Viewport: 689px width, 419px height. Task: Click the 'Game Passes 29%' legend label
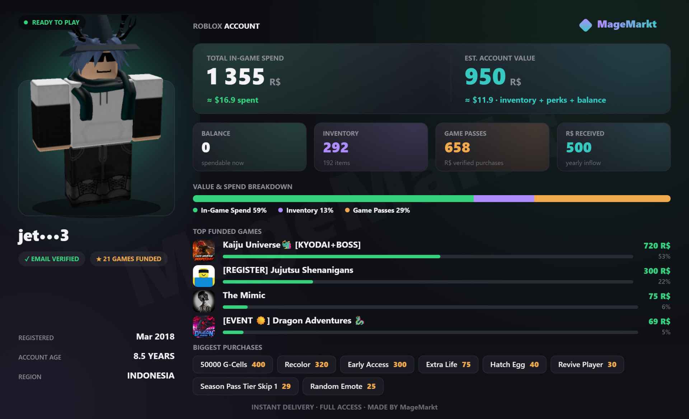(x=381, y=210)
